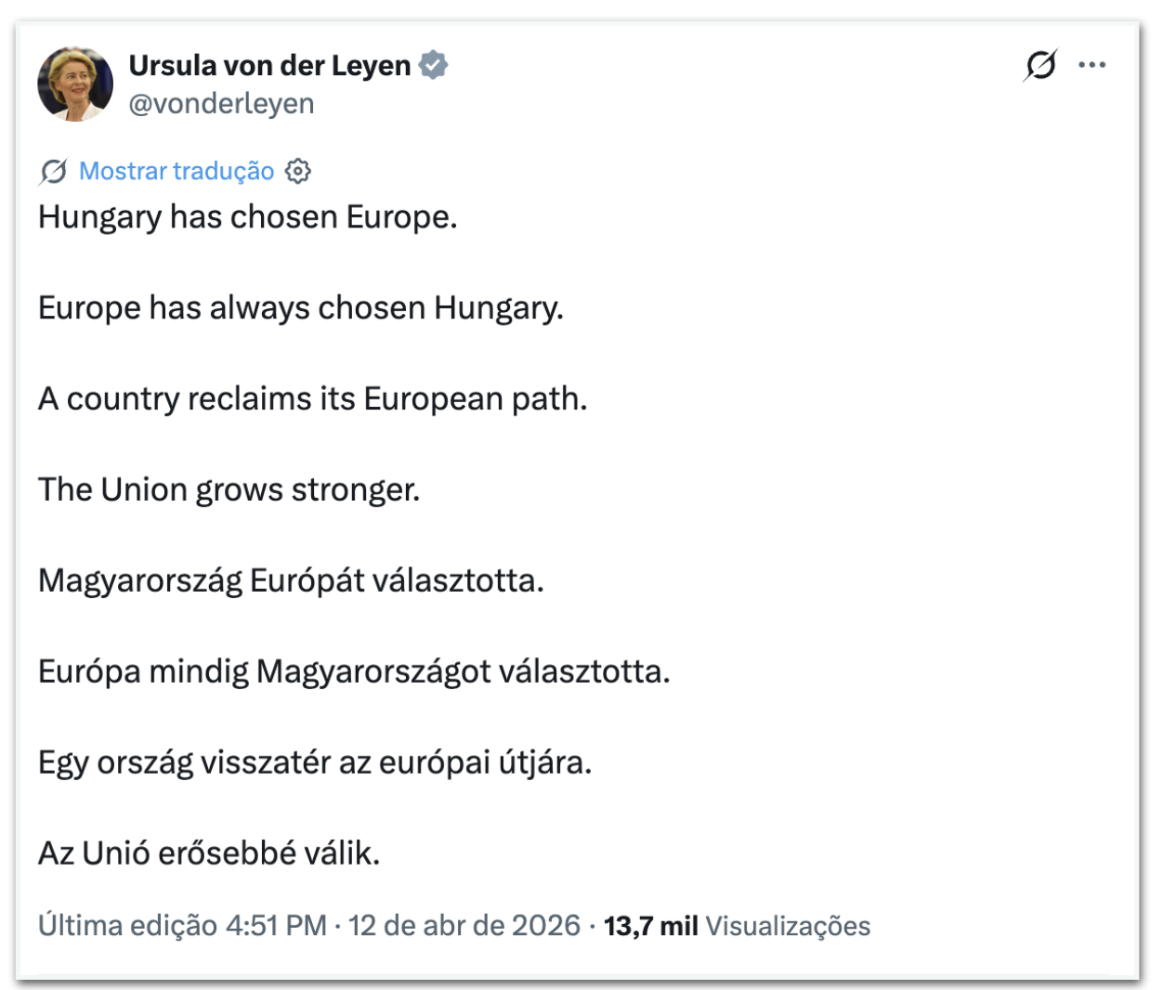
Task: Select the line "A country reclaims its European path."
Action: tap(313, 398)
